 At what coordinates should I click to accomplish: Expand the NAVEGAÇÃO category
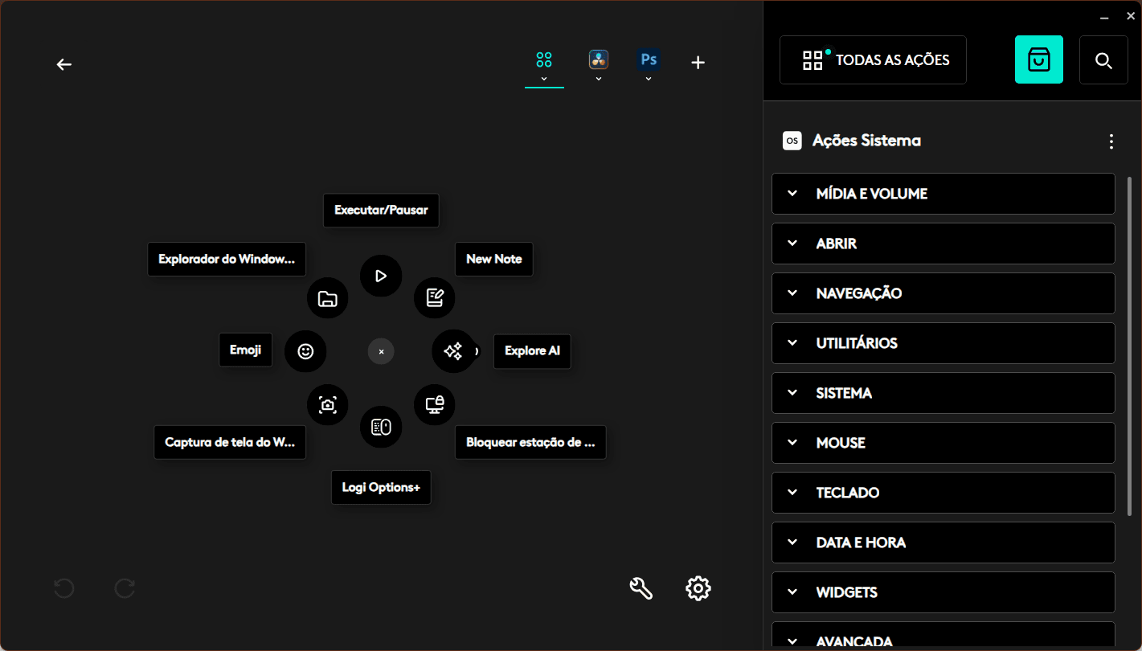943,293
